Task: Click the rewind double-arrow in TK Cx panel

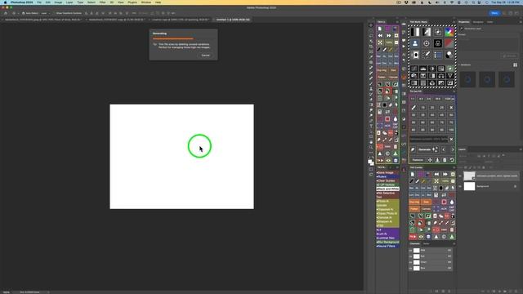Action: 380,35
